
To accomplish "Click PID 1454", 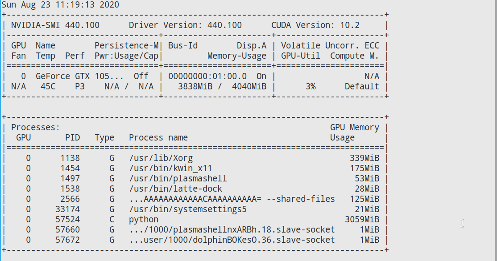I will click(x=70, y=169).
